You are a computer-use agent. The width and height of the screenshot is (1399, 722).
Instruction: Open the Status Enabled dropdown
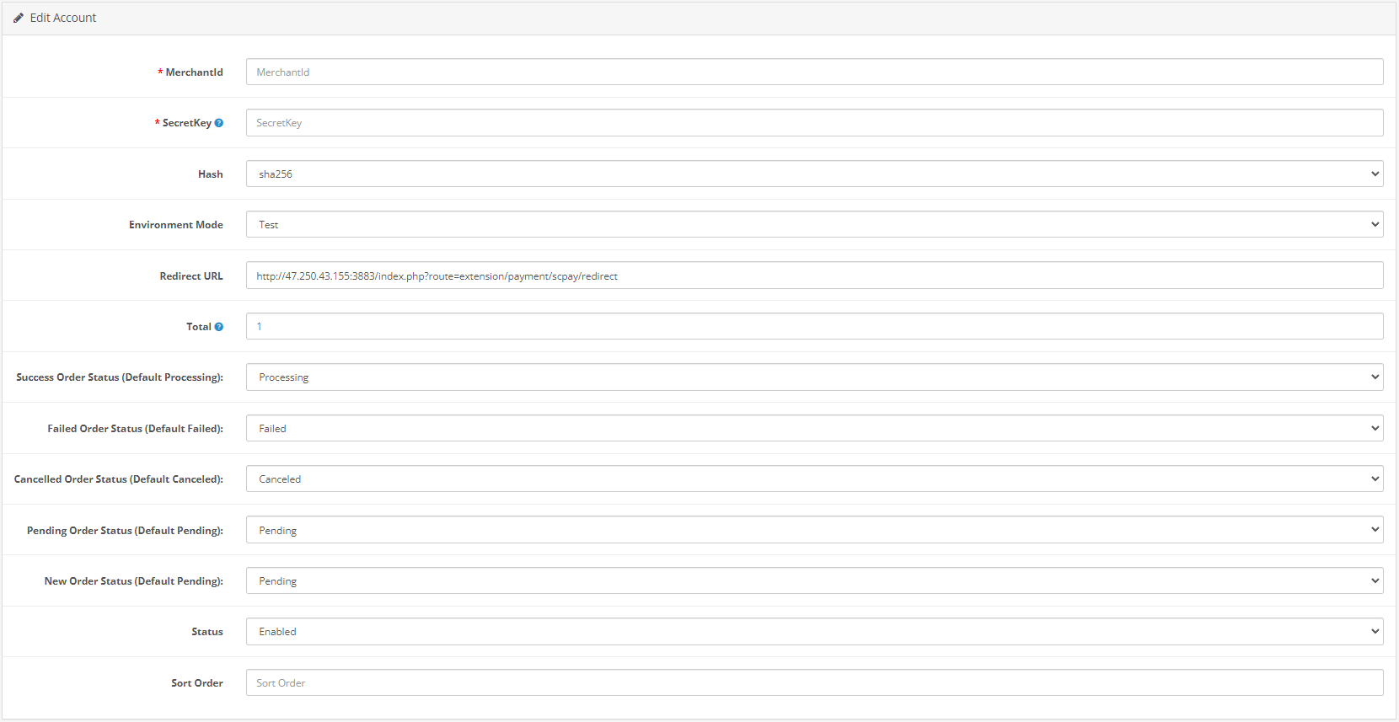[814, 632]
